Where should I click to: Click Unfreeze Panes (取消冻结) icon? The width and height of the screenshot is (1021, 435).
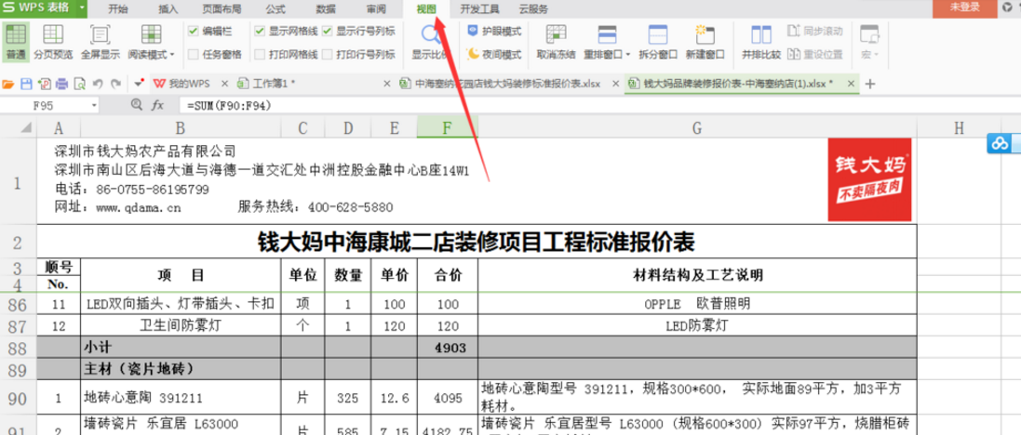coord(556,42)
